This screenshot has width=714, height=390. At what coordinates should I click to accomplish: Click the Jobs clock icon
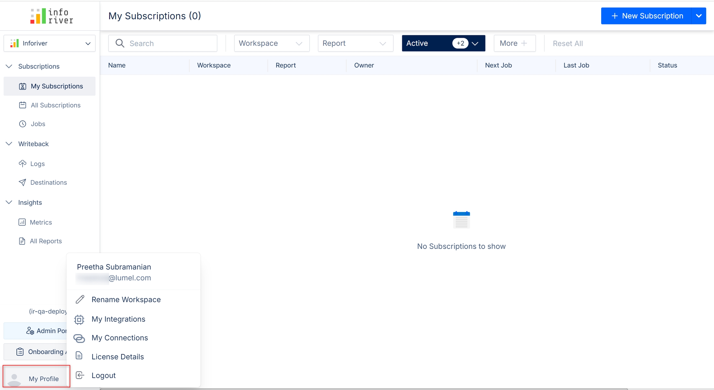[22, 124]
